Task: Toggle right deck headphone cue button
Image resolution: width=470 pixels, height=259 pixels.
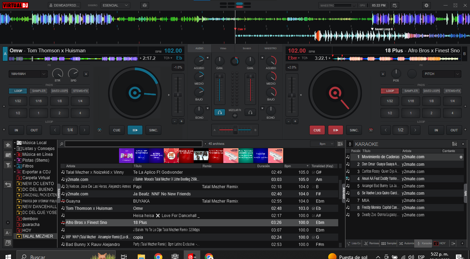Action: click(x=250, y=112)
